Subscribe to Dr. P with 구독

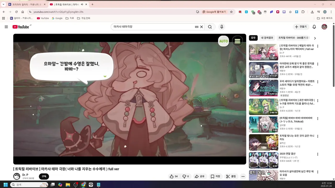click(44, 177)
